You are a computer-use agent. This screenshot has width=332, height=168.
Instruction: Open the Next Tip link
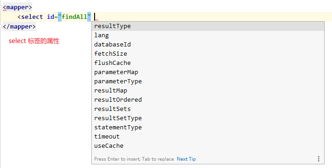186,159
